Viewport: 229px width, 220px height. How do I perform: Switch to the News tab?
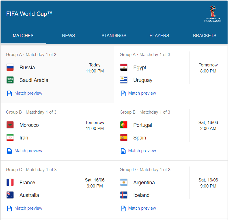pyautogui.click(x=68, y=36)
